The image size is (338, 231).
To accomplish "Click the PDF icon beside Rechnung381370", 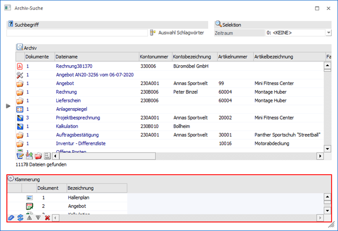I will click(20, 66).
